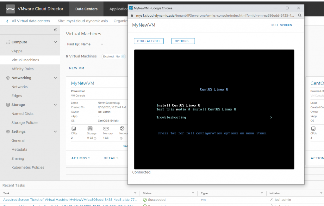Click the MyNewVM Chrome window favicon

131,8
